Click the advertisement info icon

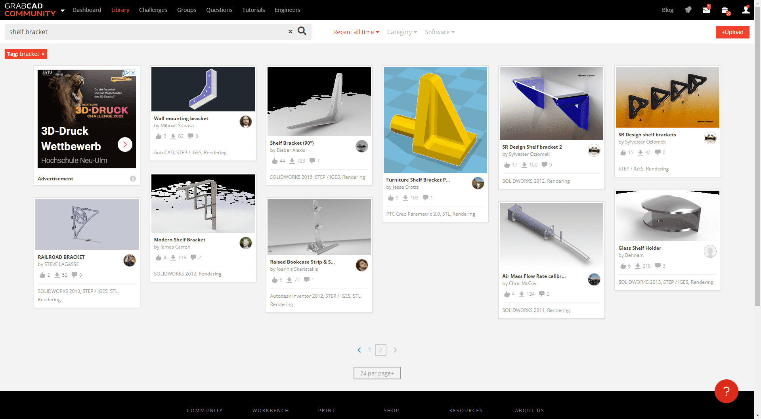[x=133, y=179]
